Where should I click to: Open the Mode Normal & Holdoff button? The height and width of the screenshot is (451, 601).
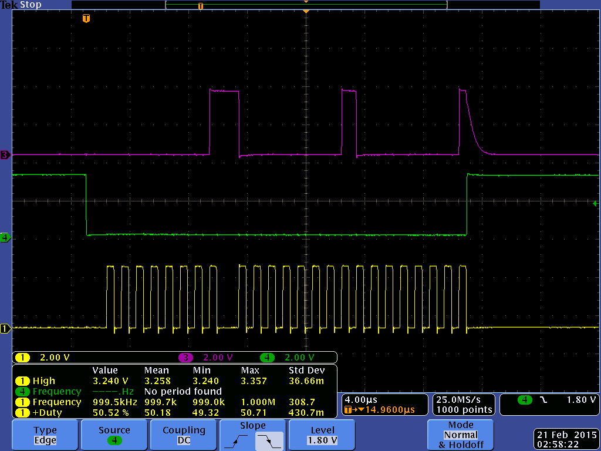460,435
